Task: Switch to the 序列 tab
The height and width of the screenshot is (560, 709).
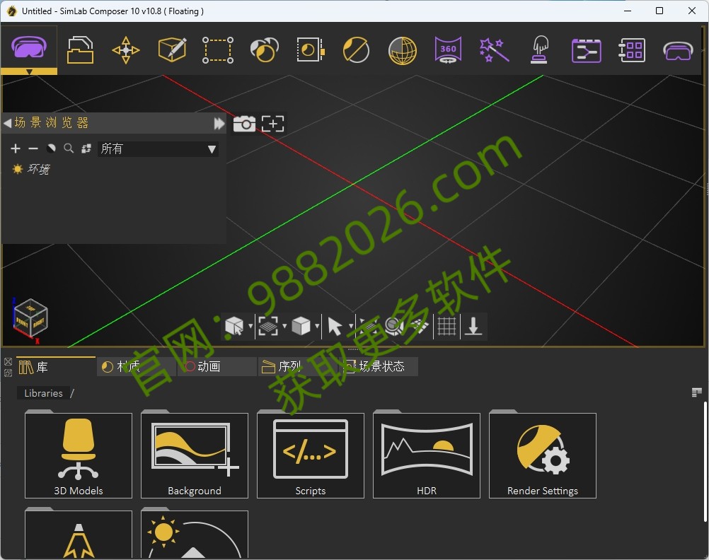Action: [x=297, y=366]
